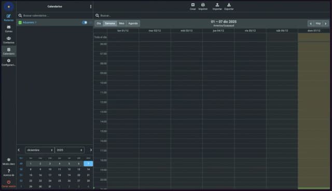Viewport: 332px width, 191px height.
Task: Click the Importar upload icon
Action: tap(217, 5)
